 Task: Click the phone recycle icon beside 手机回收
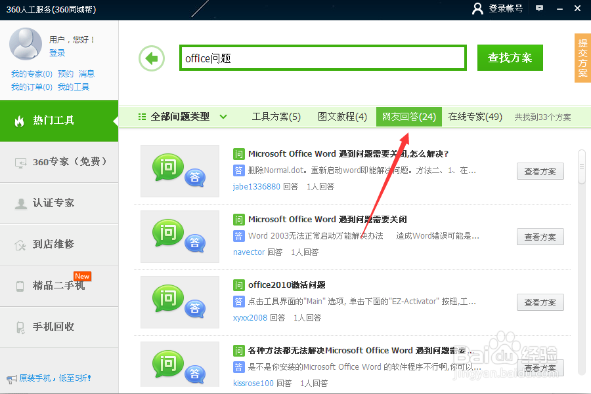(x=20, y=327)
